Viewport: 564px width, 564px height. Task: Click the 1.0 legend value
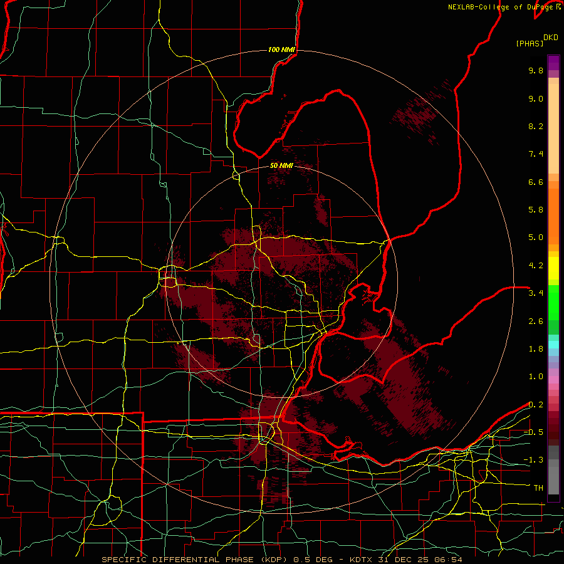[x=536, y=377]
